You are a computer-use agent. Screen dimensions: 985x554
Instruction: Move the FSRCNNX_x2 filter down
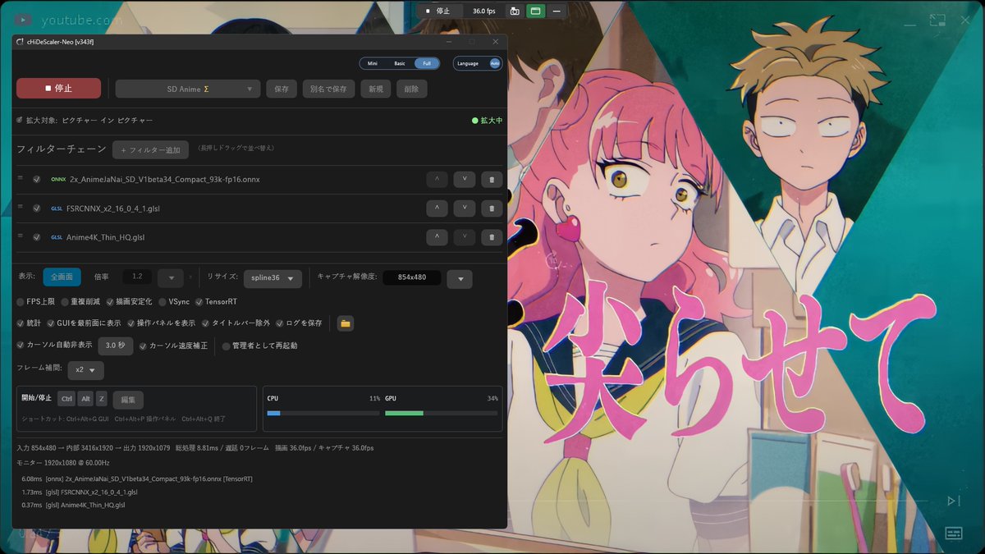coord(465,208)
